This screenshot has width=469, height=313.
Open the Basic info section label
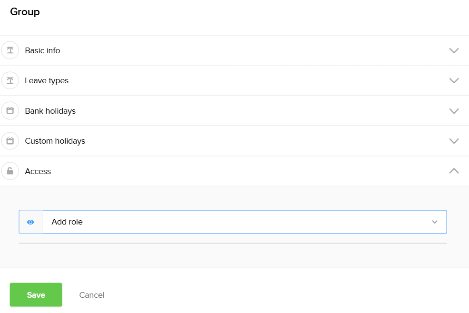(42, 50)
